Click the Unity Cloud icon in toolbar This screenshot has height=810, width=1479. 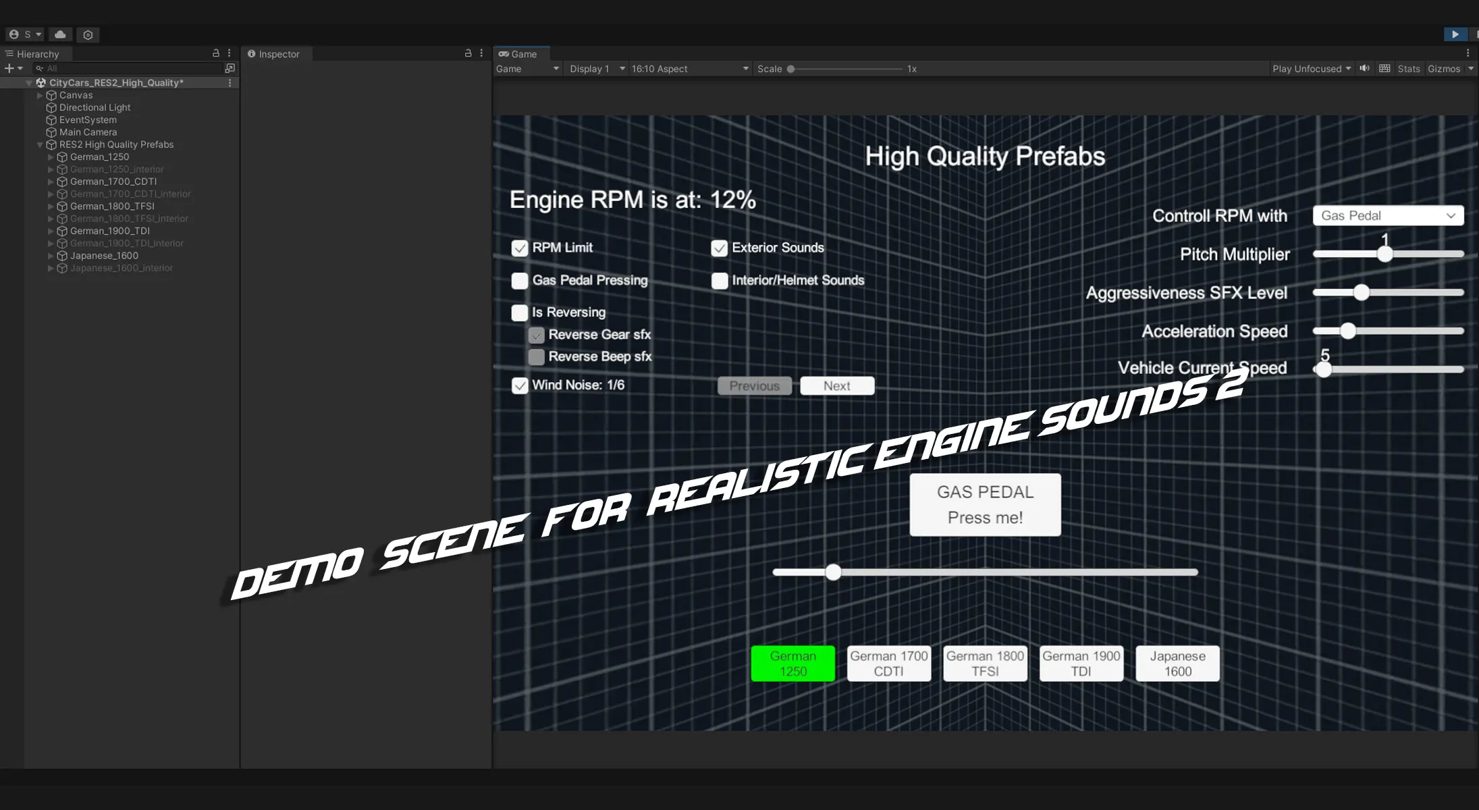(x=60, y=34)
